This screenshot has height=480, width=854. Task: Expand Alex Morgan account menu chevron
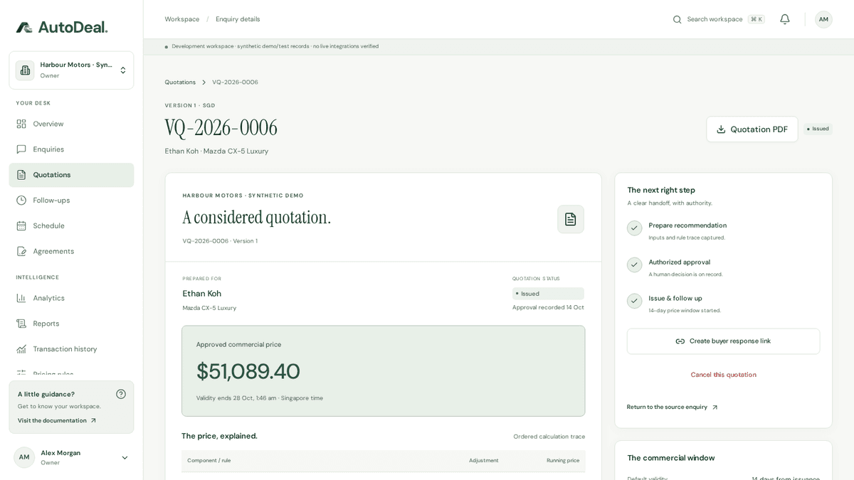(125, 458)
